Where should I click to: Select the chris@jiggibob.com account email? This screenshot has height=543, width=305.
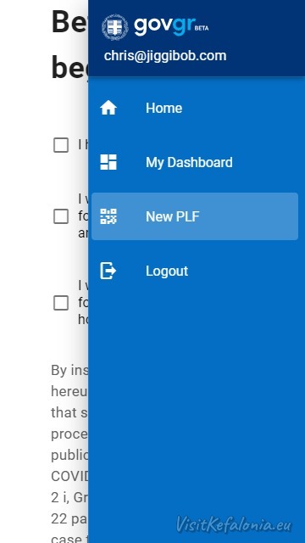pyautogui.click(x=165, y=56)
